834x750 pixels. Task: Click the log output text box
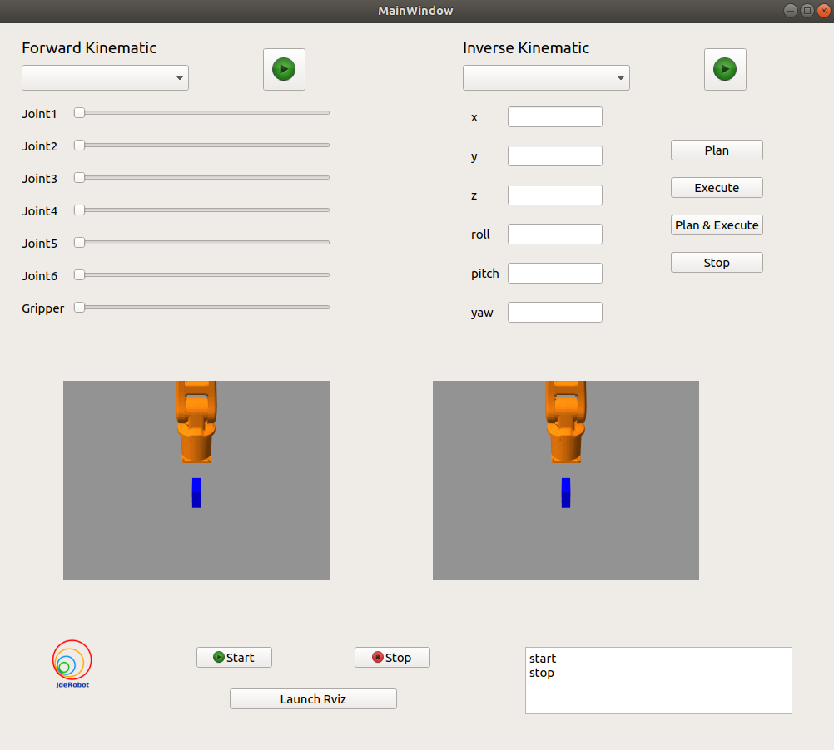pos(658,680)
